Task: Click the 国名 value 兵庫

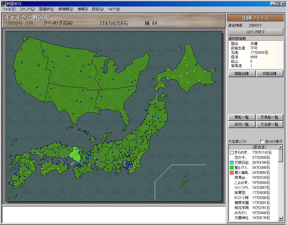Action: 254,43
